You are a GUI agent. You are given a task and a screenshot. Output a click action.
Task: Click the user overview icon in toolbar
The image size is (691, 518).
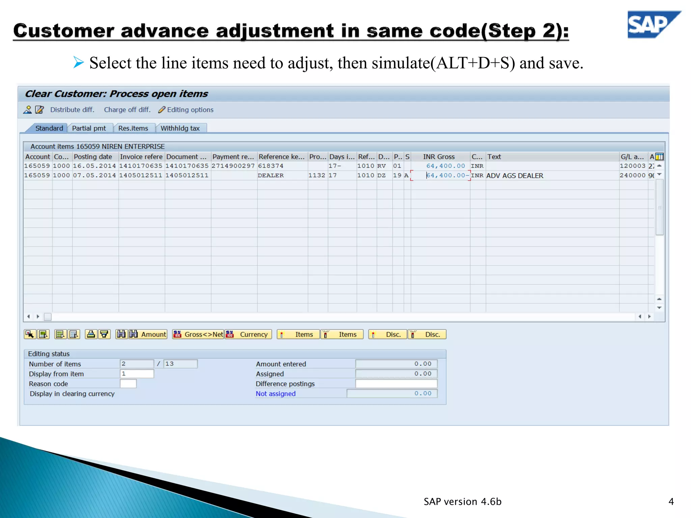pyautogui.click(x=27, y=110)
